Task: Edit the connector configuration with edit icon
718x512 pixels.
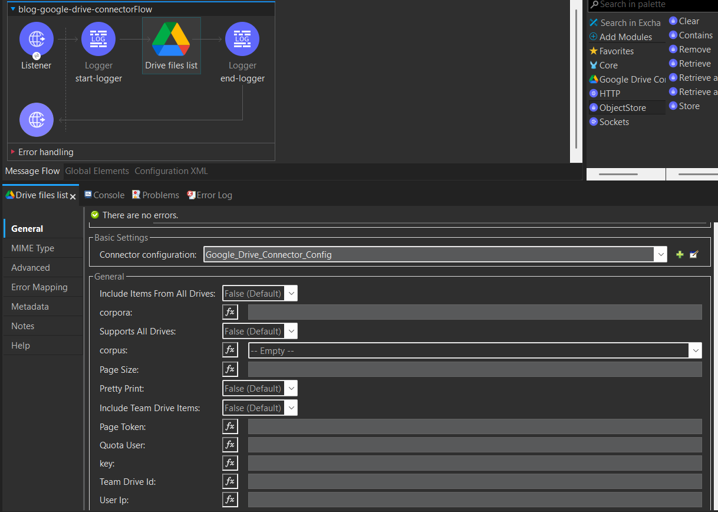Action: click(694, 255)
